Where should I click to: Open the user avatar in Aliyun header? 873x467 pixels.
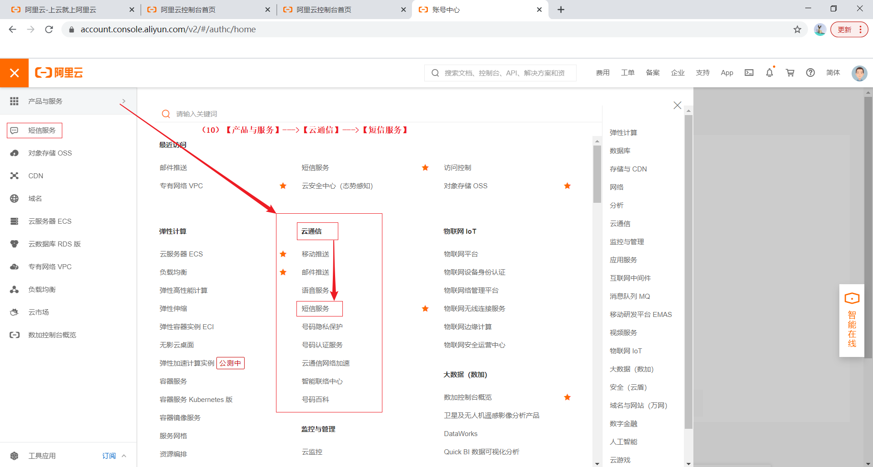point(859,73)
